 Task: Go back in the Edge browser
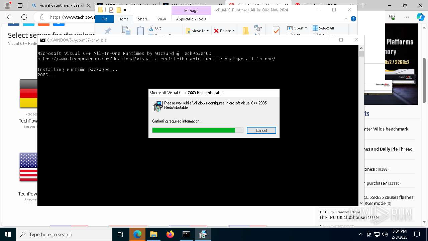[9, 17]
